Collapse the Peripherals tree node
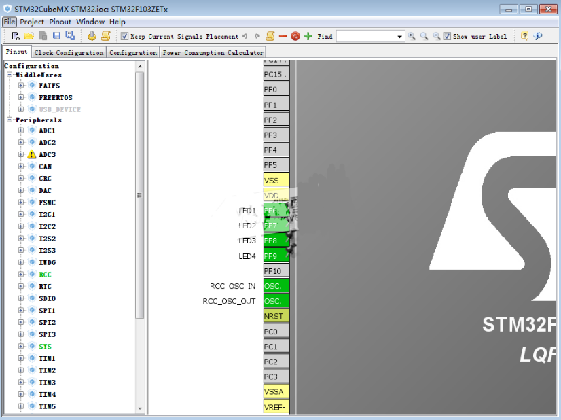The image size is (561, 420). [10, 120]
